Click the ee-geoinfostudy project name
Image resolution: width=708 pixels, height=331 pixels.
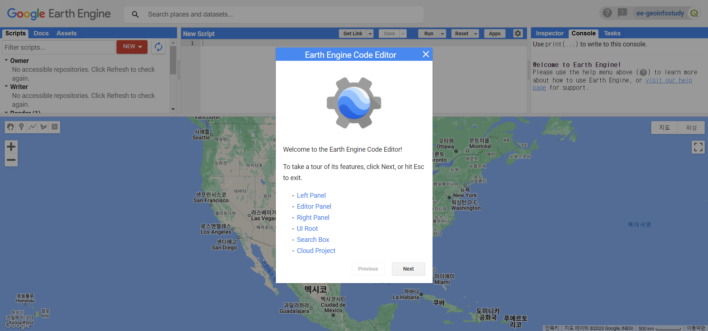pos(660,13)
